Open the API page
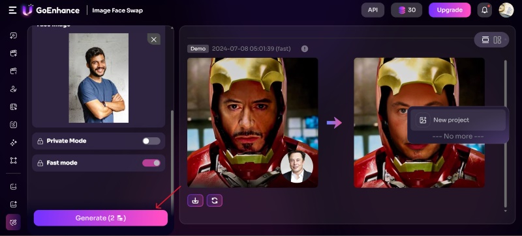The width and height of the screenshot is (522, 236). (x=373, y=10)
